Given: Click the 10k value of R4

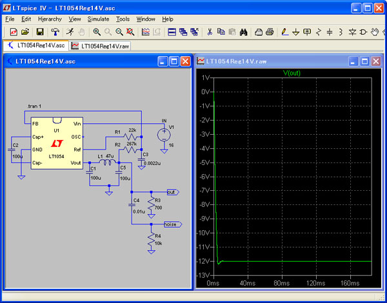Looking at the screenshot, I should coord(159,243).
